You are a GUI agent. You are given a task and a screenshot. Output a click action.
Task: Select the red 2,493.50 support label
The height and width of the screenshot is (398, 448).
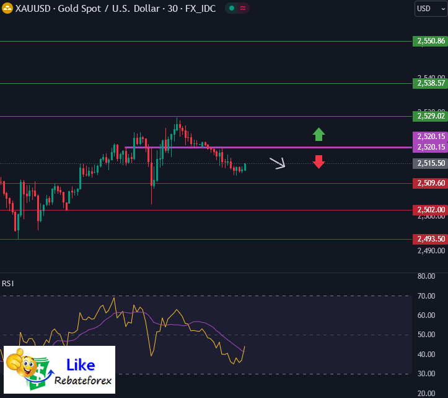[x=430, y=239]
